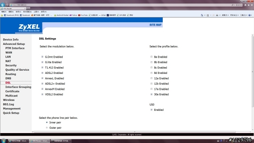
Task: Open the Favorites (我的最愛) menu
Action: 27,12
